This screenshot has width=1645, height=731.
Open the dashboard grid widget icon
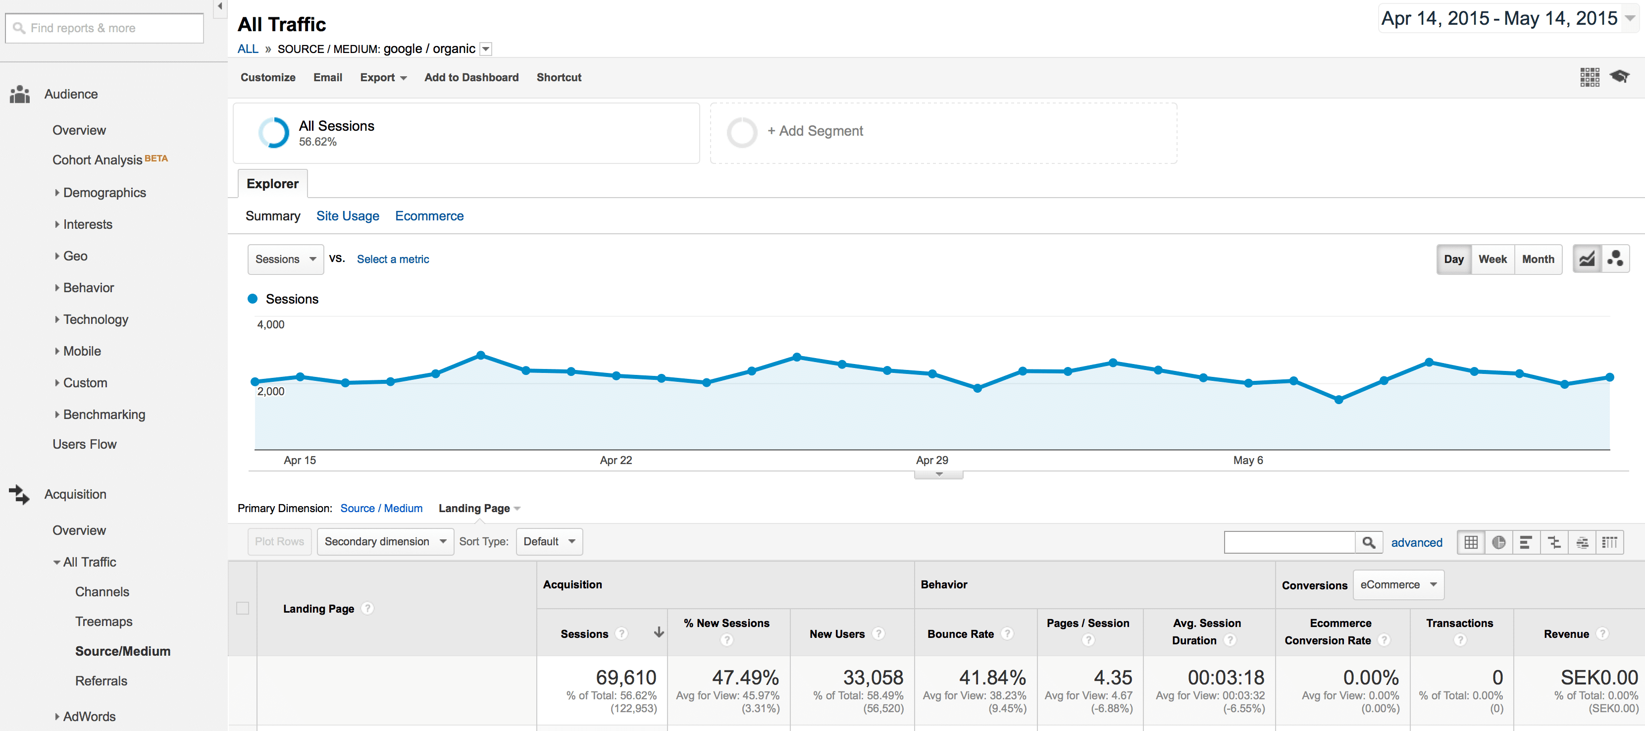click(x=1590, y=77)
